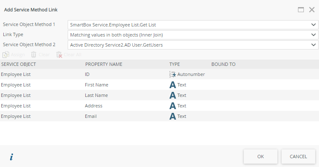The width and height of the screenshot is (319, 167).
Task: Click the Clear trash icon
Action: click(34, 55)
